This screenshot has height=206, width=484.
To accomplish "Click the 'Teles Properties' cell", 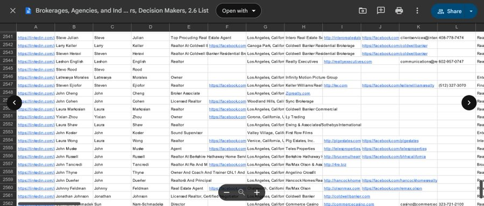I will tap(303, 149).
